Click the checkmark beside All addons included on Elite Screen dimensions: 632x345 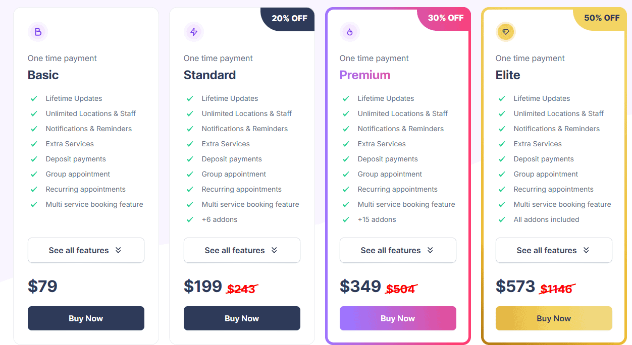(x=501, y=219)
